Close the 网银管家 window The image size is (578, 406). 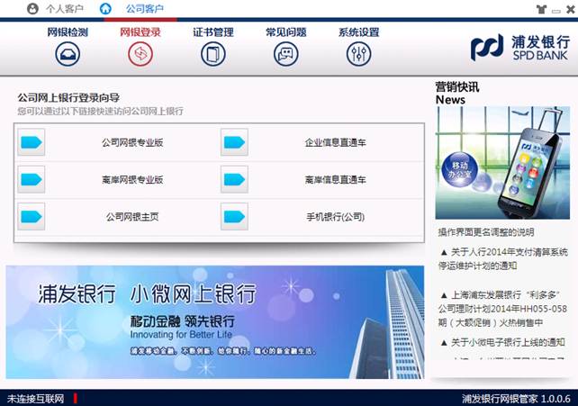pyautogui.click(x=570, y=9)
